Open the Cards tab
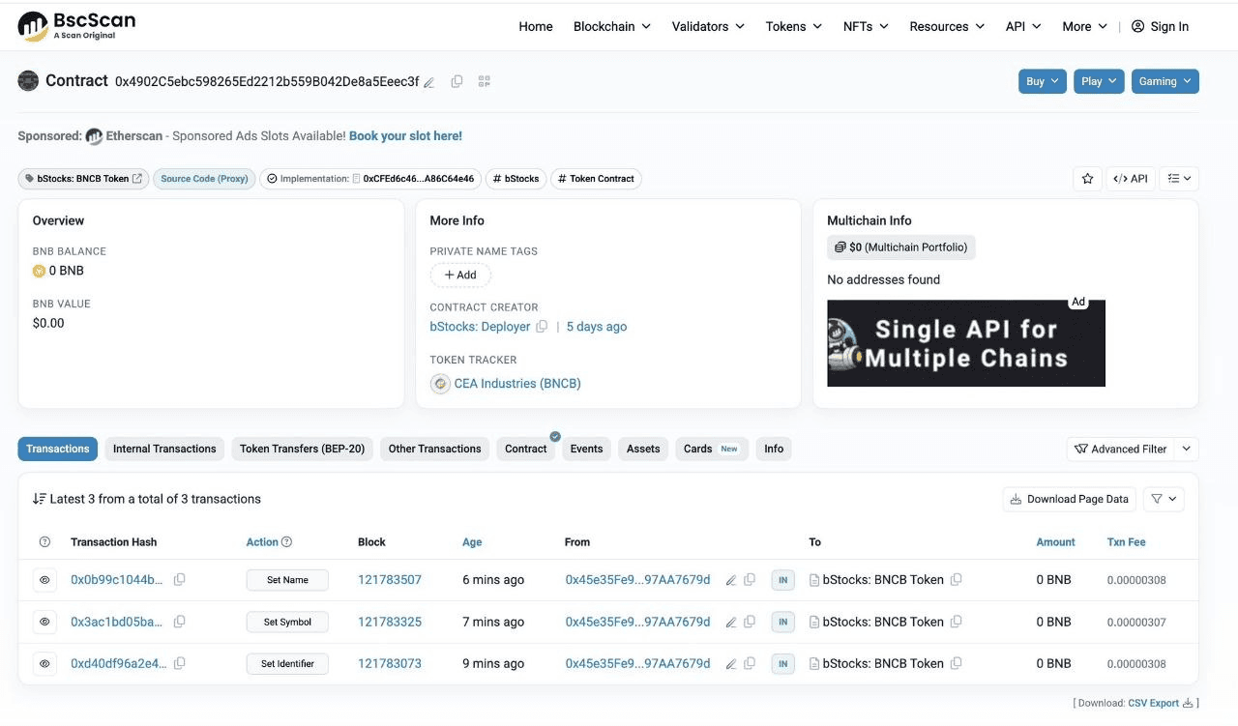 711,449
